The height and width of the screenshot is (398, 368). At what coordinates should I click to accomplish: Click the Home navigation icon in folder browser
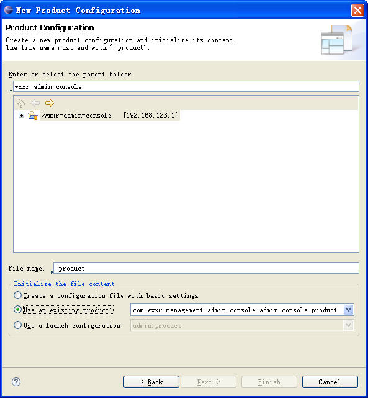click(x=21, y=103)
